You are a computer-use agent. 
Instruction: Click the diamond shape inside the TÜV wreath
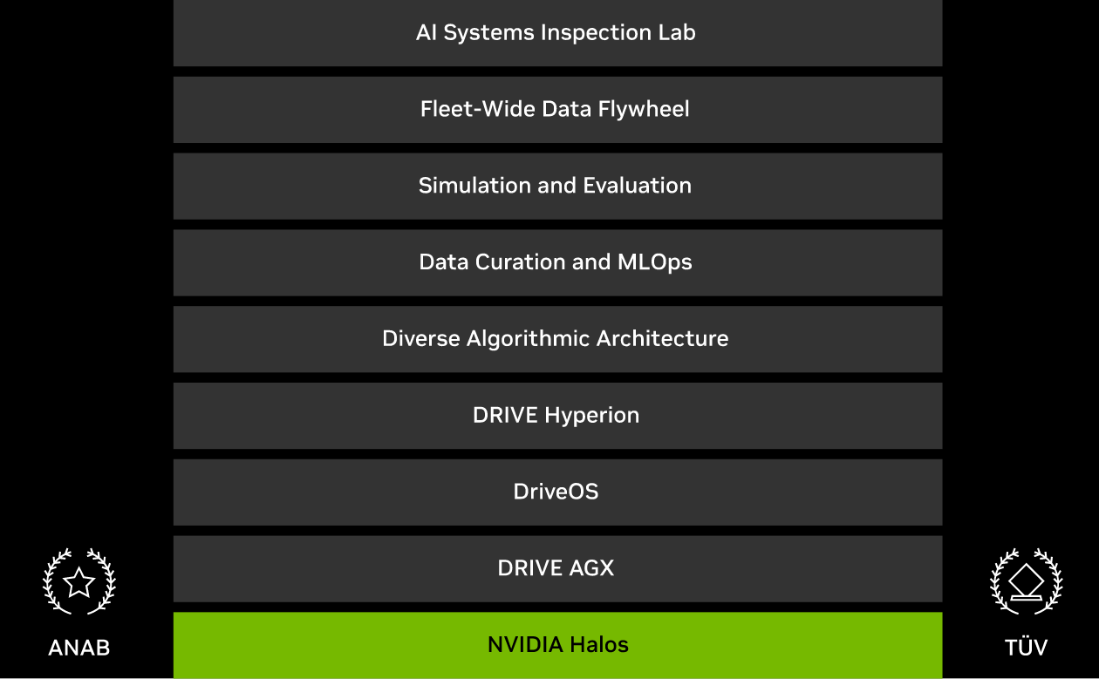[1026, 579]
